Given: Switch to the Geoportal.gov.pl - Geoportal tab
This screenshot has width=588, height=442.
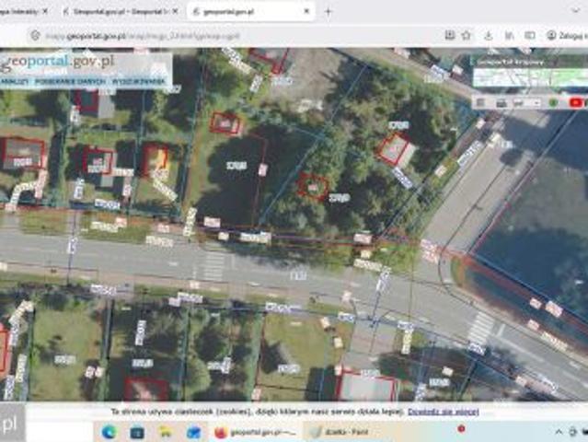Looking at the screenshot, I should [120, 11].
